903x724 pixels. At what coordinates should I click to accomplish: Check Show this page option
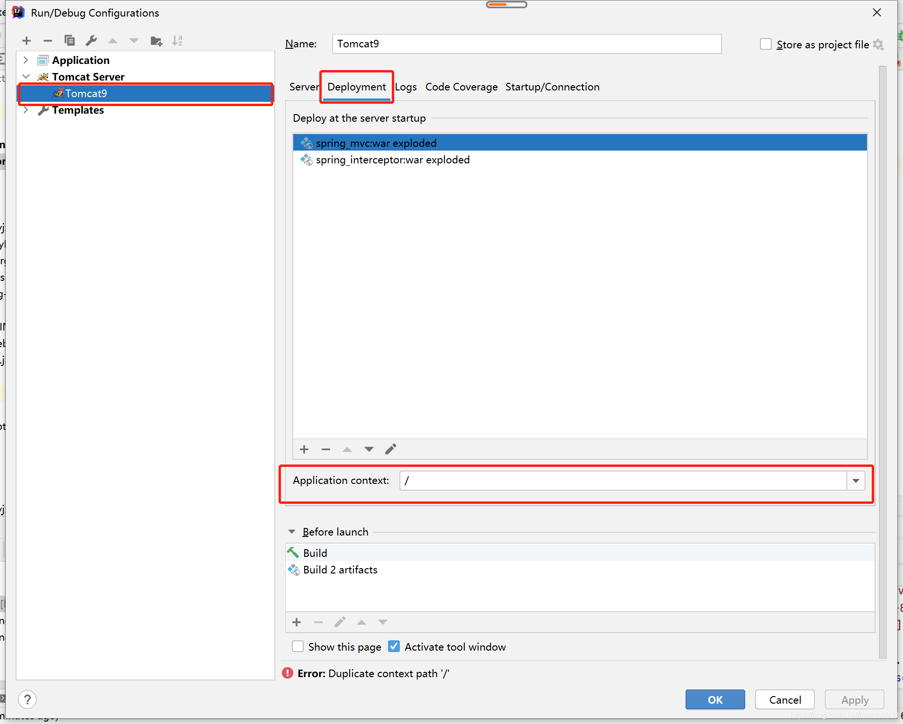point(298,646)
